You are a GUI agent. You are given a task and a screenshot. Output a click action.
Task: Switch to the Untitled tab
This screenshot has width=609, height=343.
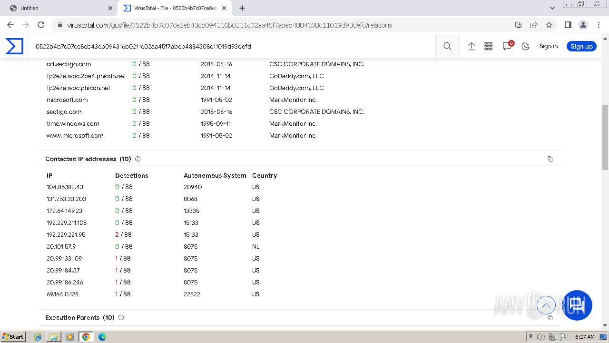pos(59,8)
